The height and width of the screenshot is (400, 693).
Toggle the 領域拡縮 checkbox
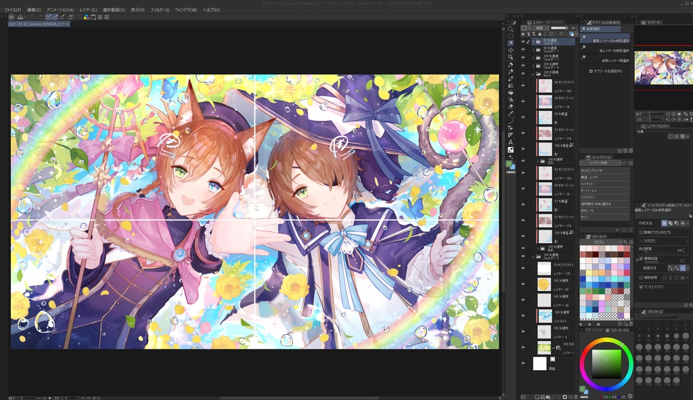click(x=642, y=259)
